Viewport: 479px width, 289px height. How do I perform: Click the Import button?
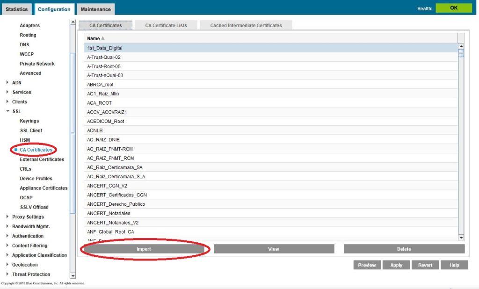tap(144, 249)
